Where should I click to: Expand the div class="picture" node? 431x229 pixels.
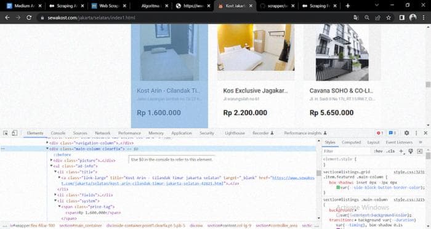click(51, 160)
